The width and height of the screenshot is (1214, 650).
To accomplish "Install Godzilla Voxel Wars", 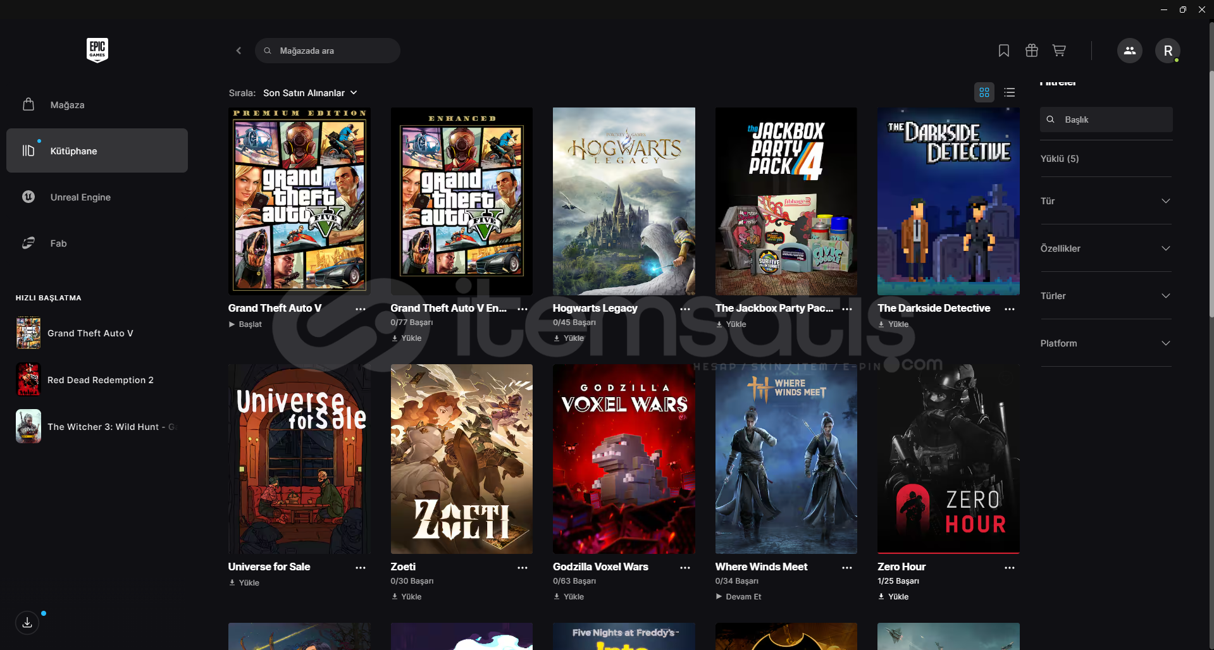I will pos(569,597).
